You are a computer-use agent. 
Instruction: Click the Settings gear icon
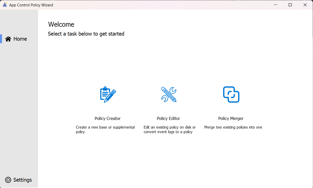[x=8, y=180]
